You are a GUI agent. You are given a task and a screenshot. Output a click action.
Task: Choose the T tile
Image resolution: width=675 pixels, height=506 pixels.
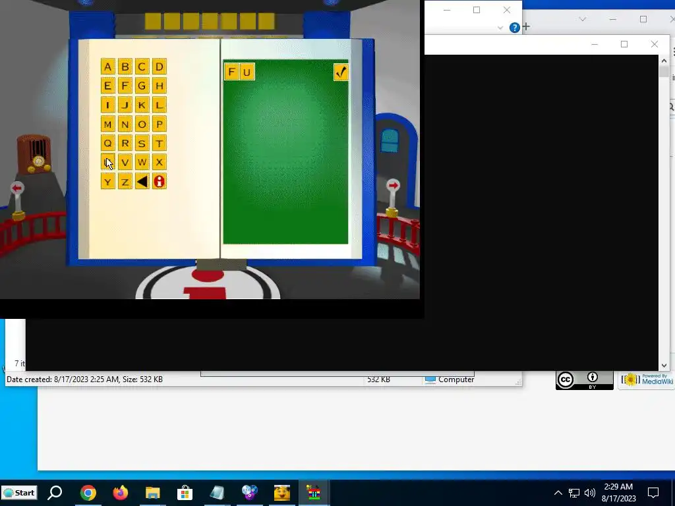(x=160, y=143)
